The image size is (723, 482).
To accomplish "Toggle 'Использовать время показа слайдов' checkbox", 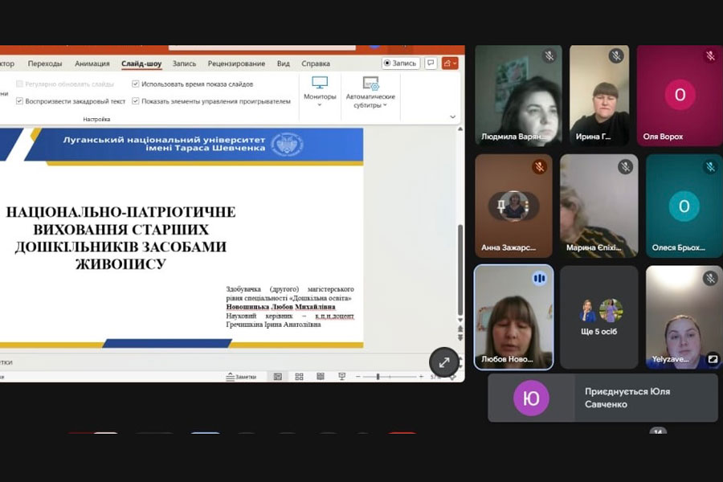I will pos(136,84).
